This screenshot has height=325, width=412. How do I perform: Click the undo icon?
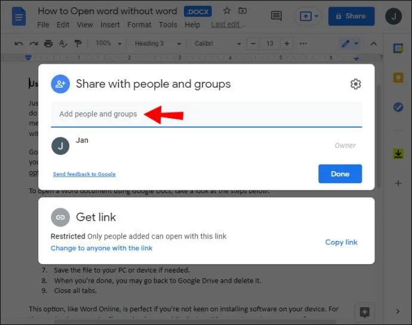tap(19, 44)
